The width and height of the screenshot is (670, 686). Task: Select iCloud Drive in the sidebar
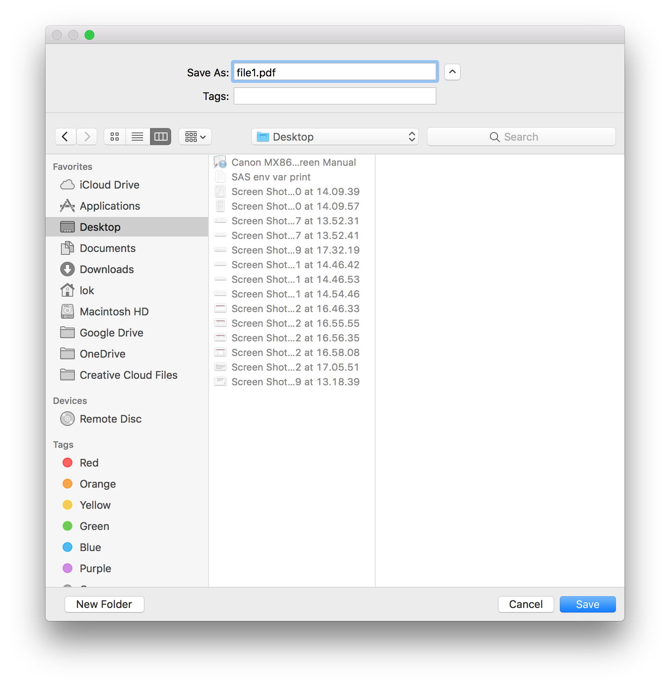tap(127, 185)
